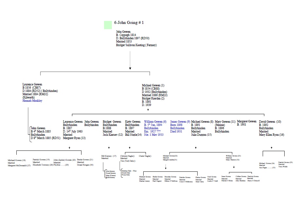Viewport: 299px width, 211px height.
Task: Select the line "B 1854 (CB88)"
Action: (x=150, y=88)
